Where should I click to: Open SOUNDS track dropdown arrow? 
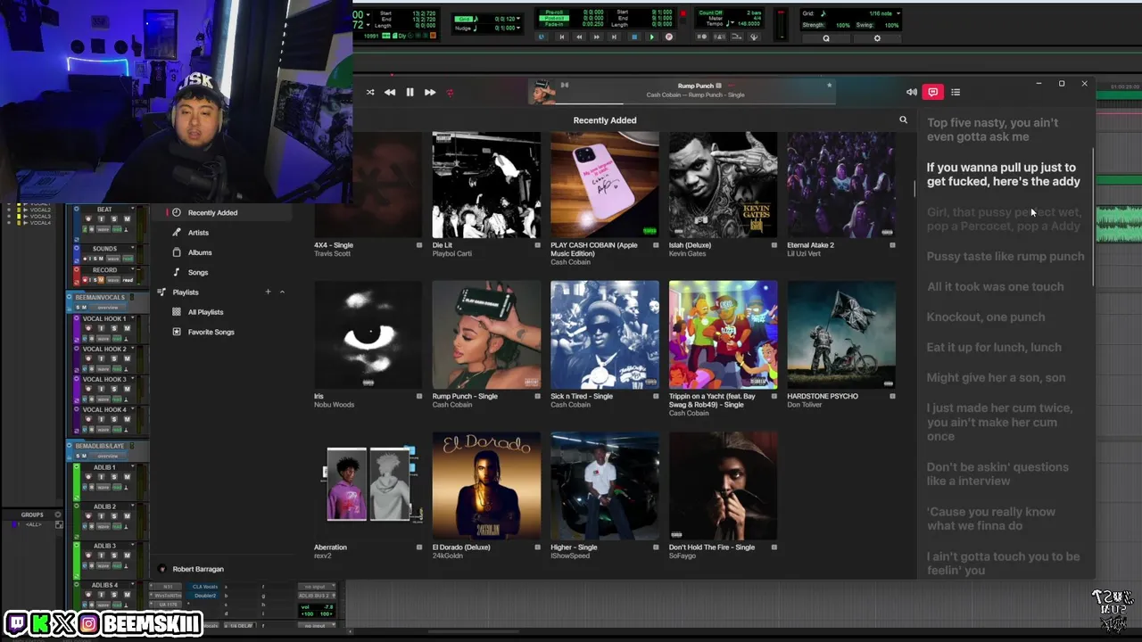point(133,247)
